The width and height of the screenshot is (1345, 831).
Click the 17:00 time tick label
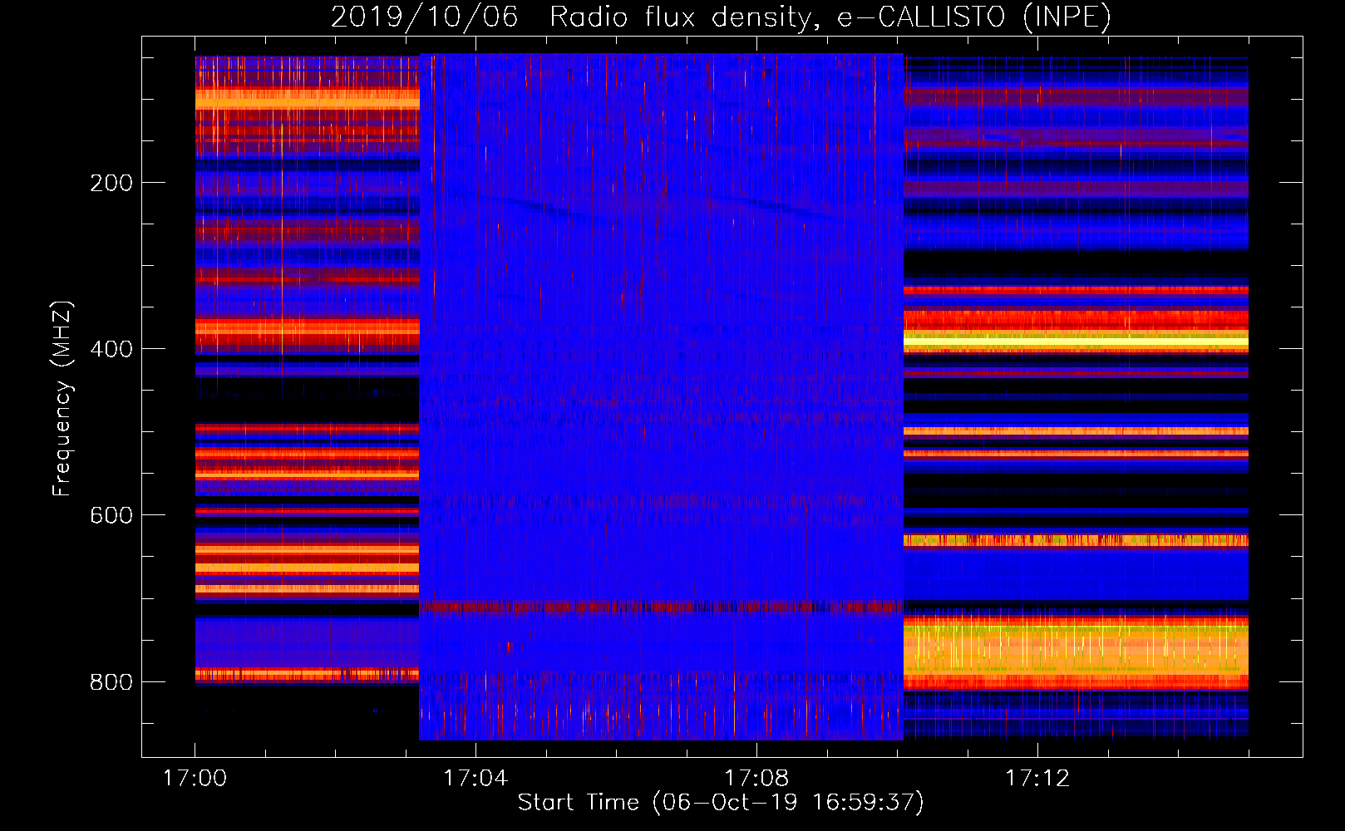(195, 779)
